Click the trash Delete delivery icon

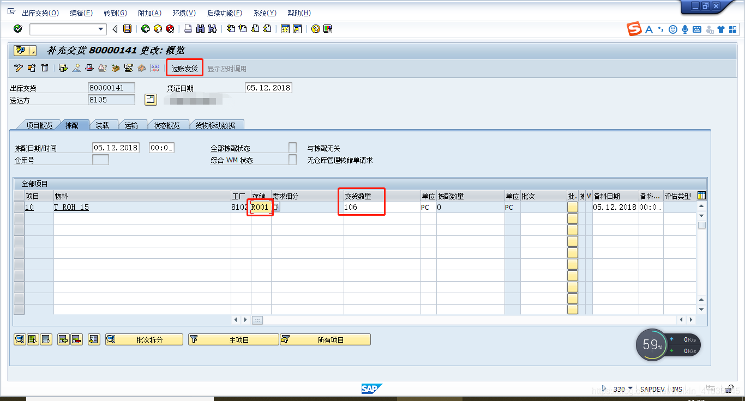point(45,68)
